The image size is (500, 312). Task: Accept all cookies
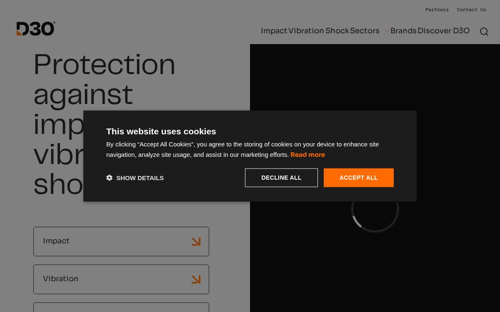pos(358,178)
